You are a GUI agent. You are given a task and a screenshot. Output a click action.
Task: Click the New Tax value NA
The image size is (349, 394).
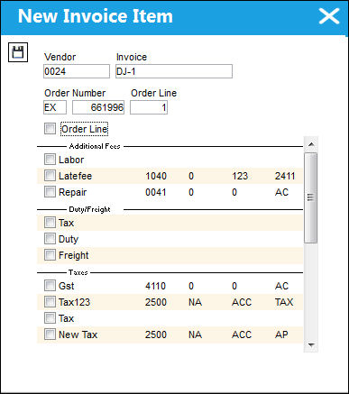(x=195, y=334)
